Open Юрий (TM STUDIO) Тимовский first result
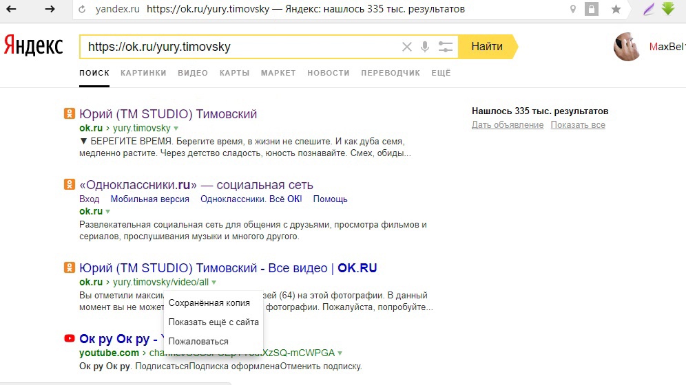The width and height of the screenshot is (686, 385). [x=168, y=114]
